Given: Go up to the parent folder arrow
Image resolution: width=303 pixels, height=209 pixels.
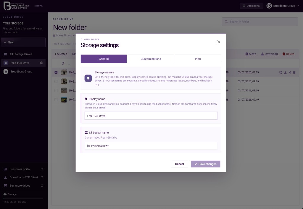Looking at the screenshot, I should point(63,63).
